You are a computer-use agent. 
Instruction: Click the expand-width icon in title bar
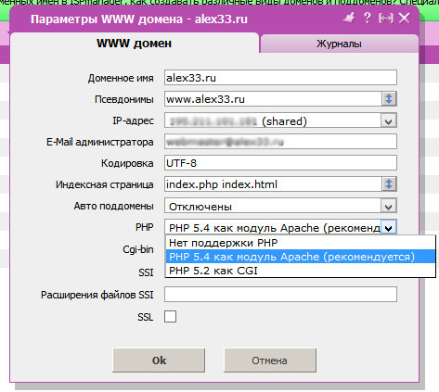coord(386,19)
